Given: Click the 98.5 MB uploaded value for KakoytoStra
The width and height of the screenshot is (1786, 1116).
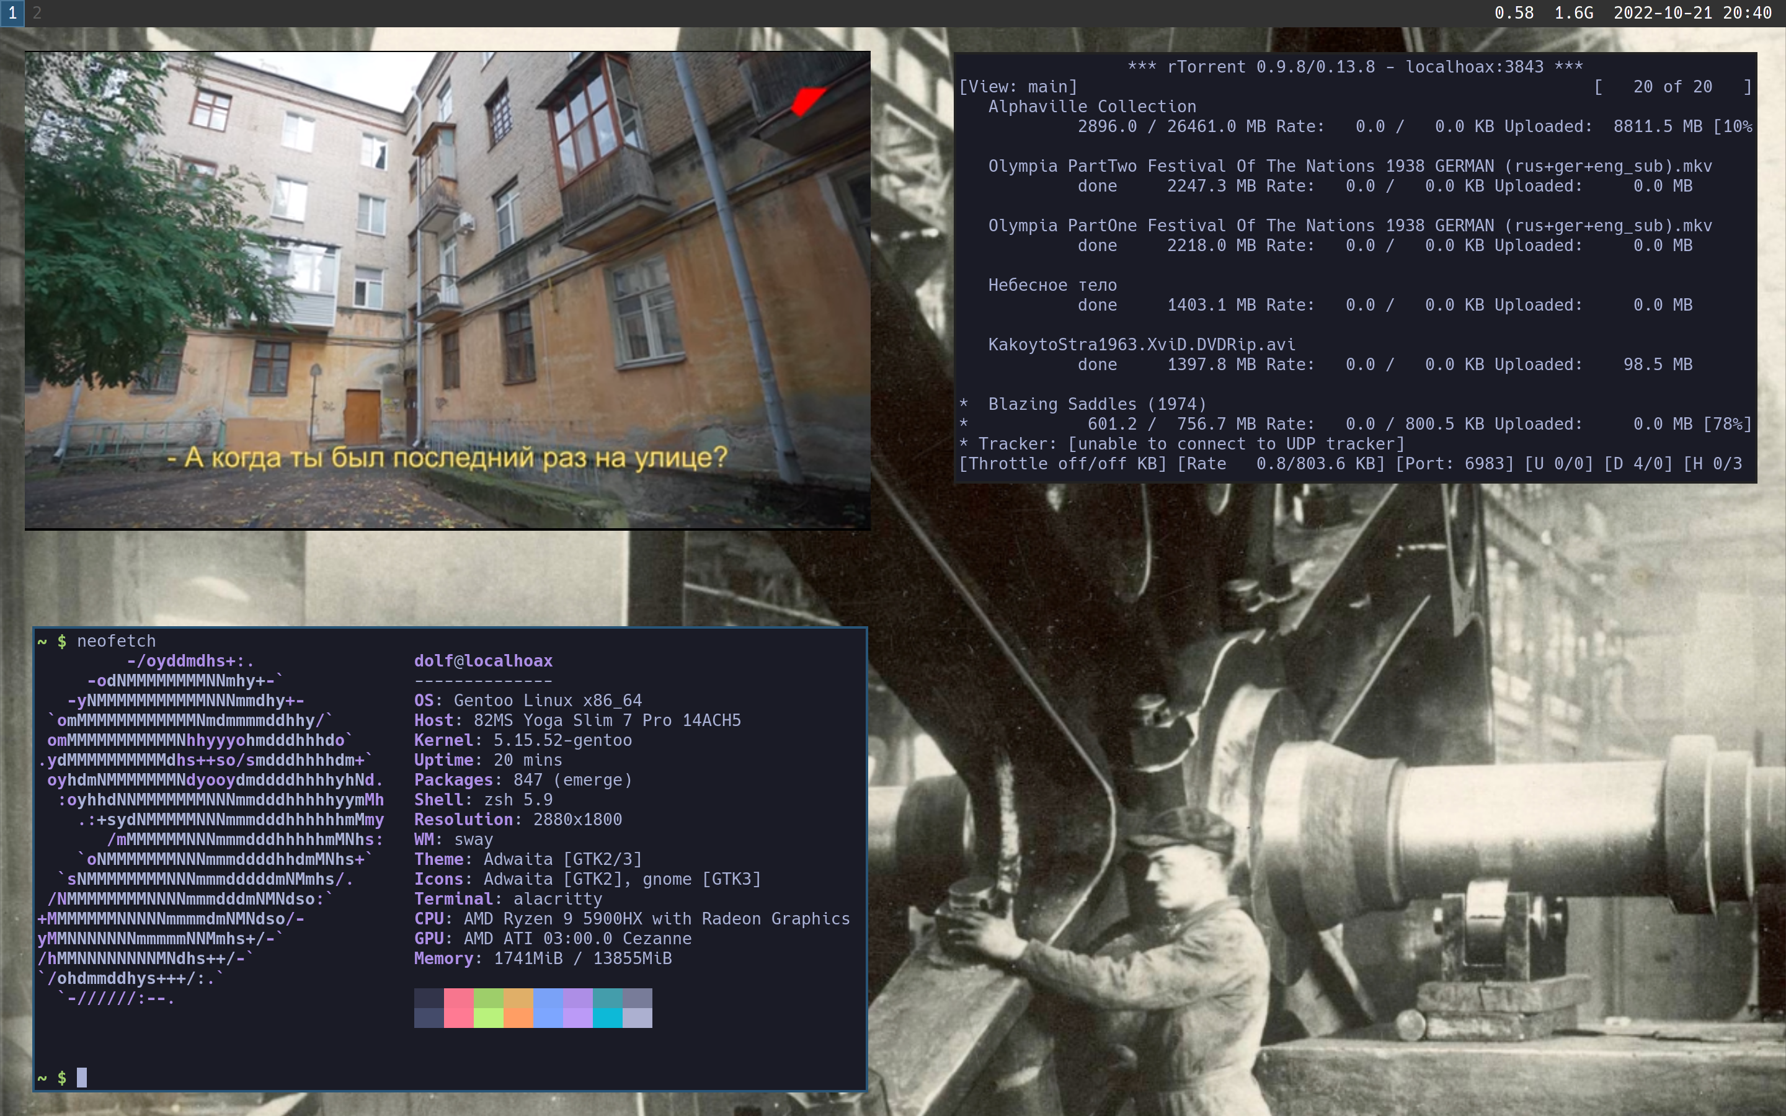Looking at the screenshot, I should coord(1658,365).
